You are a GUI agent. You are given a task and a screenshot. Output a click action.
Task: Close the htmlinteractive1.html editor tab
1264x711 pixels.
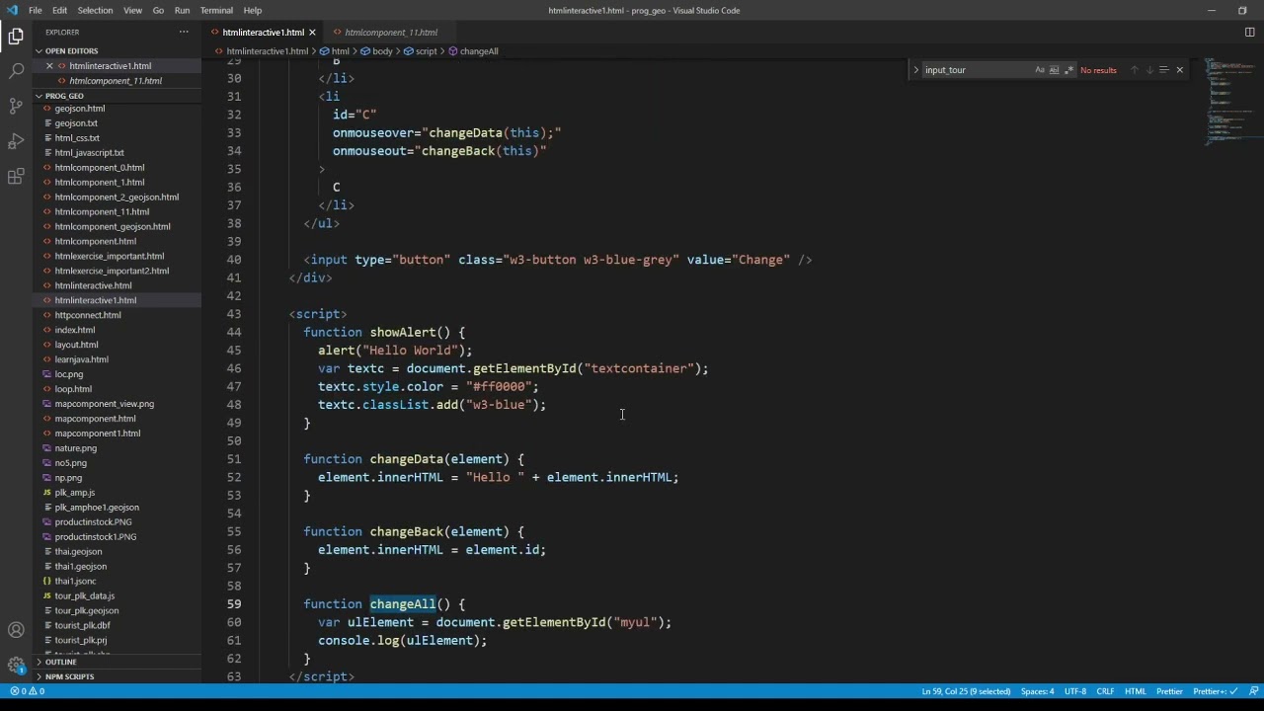[x=312, y=33]
